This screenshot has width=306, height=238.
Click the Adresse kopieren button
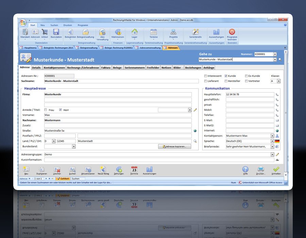point(174,147)
